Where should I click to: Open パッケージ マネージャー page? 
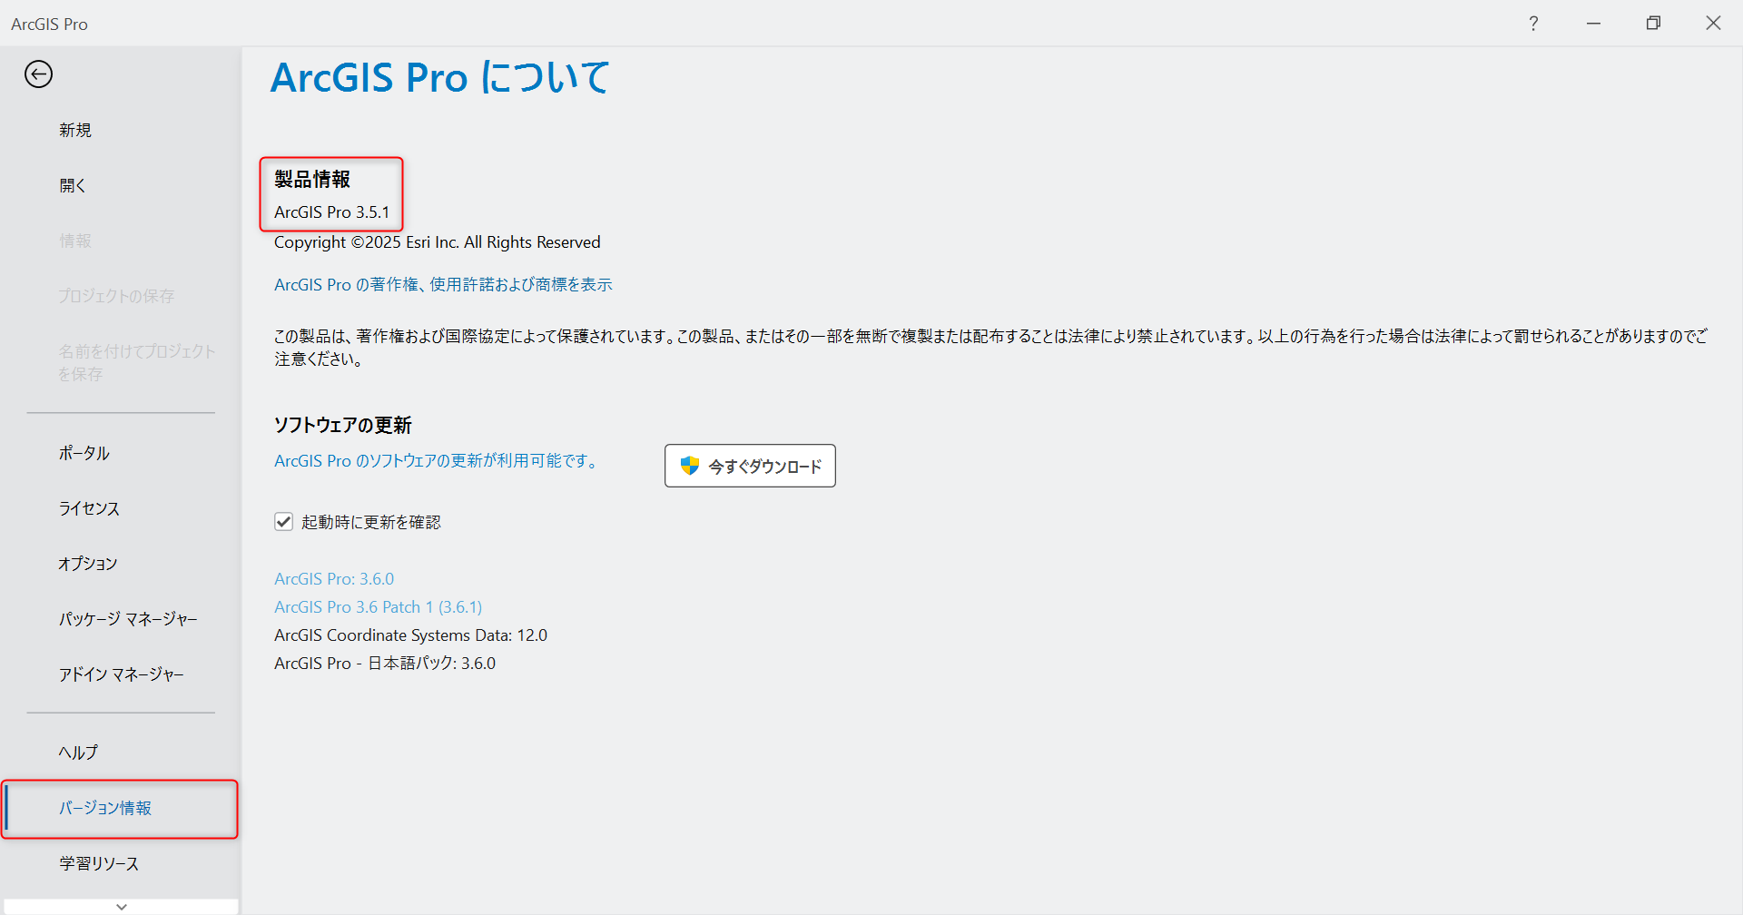tap(128, 619)
